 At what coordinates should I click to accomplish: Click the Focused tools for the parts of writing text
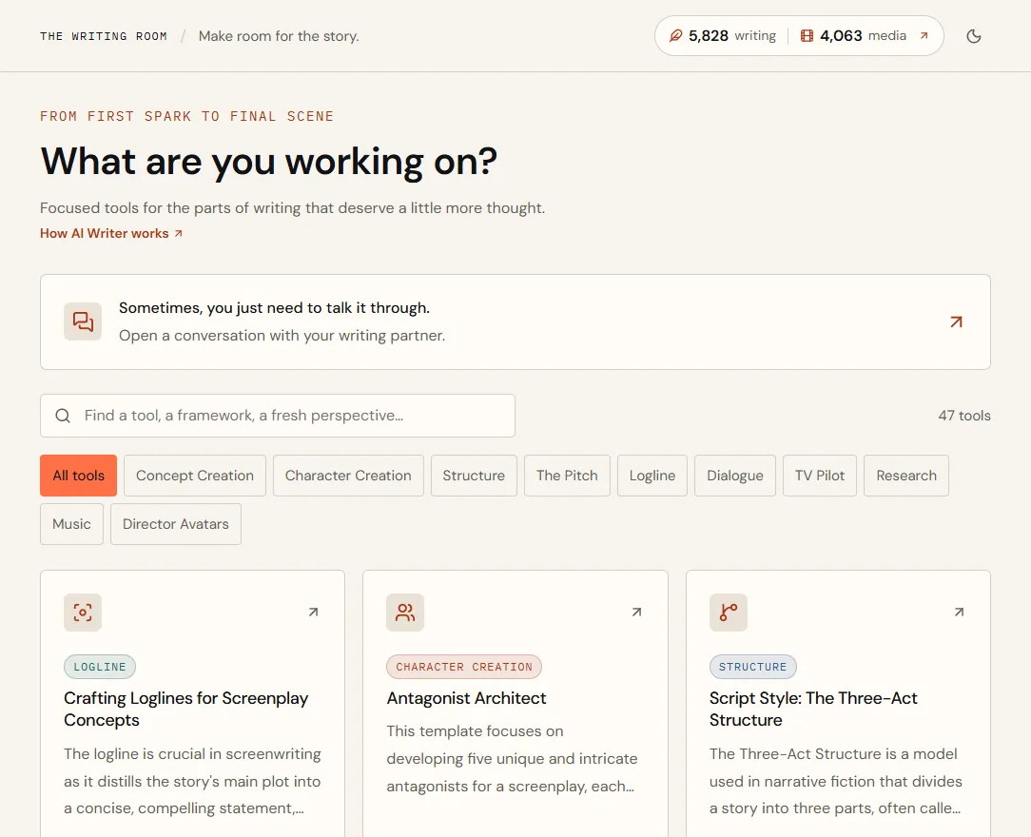293,207
